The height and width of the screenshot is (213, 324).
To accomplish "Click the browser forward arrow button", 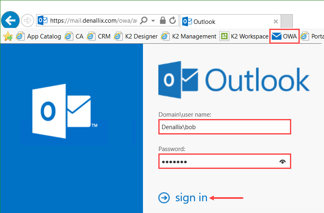I will point(28,21).
